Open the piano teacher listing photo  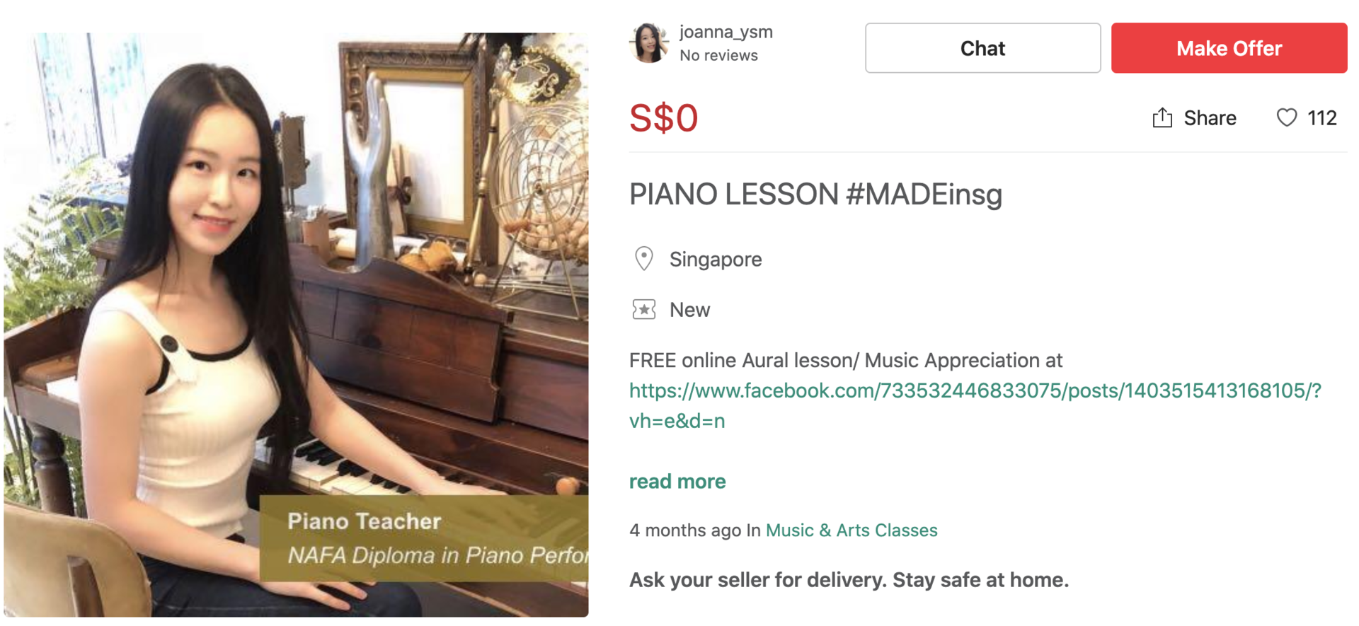tap(296, 325)
